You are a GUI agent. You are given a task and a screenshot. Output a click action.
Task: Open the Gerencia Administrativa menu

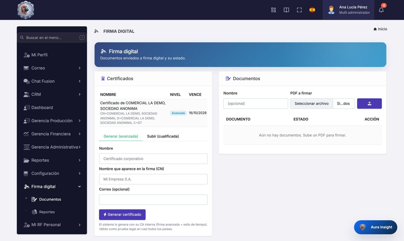coord(52,147)
